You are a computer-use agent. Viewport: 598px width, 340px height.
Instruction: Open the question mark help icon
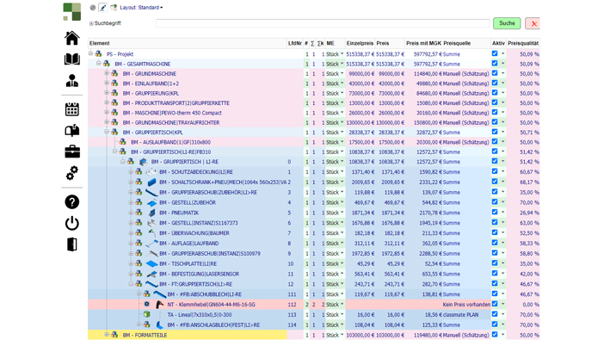[71, 202]
